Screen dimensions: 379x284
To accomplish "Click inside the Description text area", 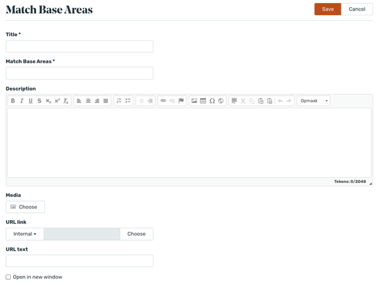I will pyautogui.click(x=189, y=142).
